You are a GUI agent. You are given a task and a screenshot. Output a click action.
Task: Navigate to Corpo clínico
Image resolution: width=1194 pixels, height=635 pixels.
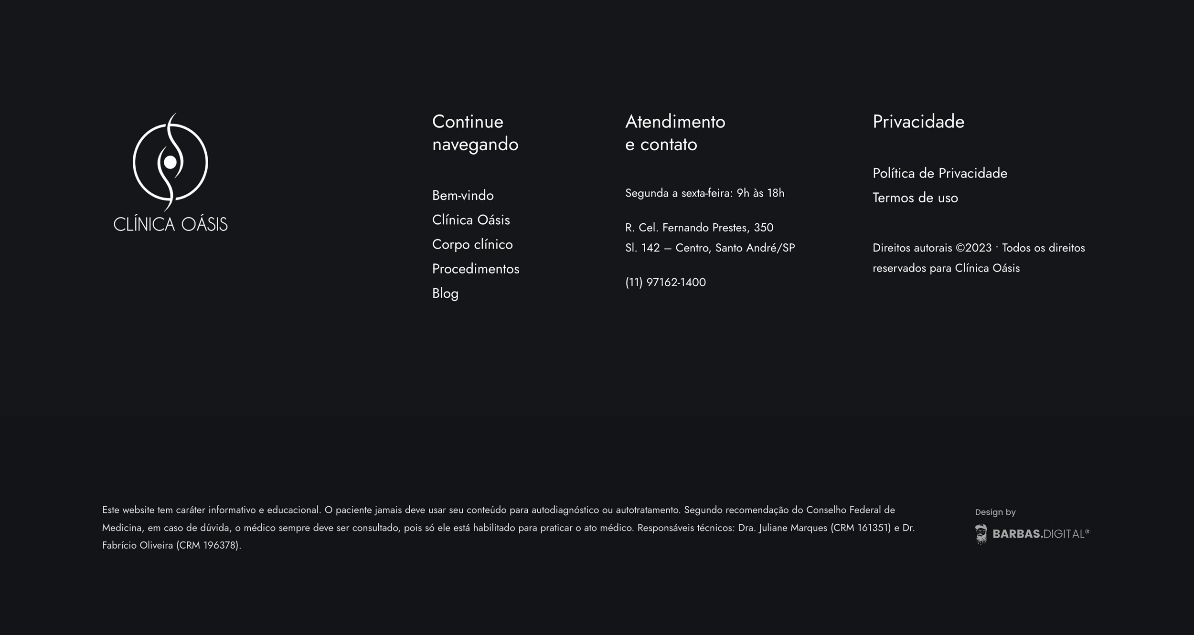(472, 244)
